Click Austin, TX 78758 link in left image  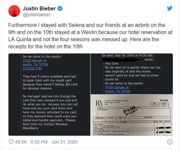pos(35,64)
